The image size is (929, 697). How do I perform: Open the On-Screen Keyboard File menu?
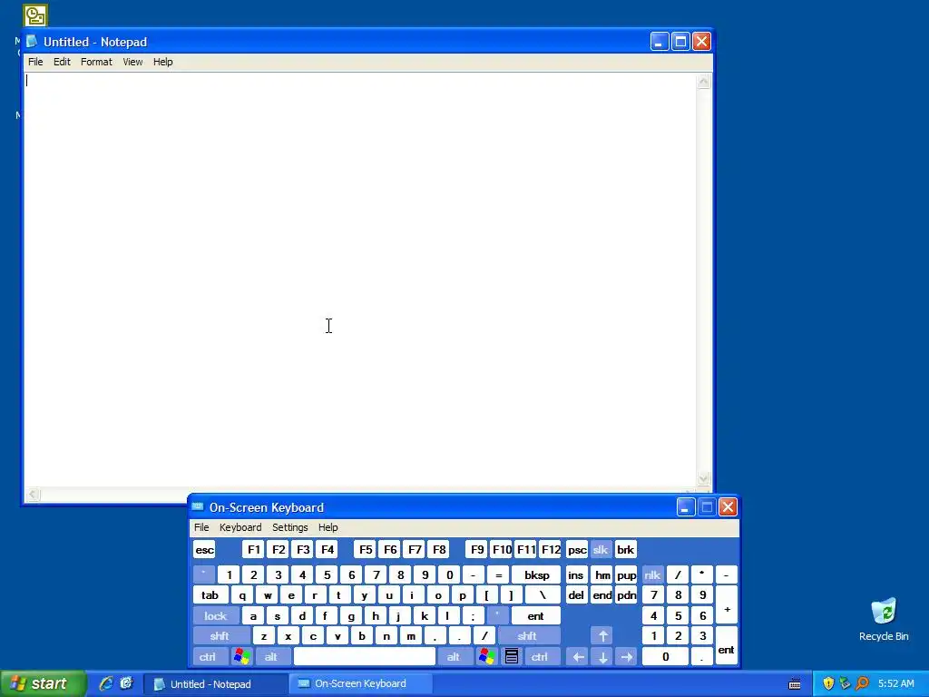[201, 527]
